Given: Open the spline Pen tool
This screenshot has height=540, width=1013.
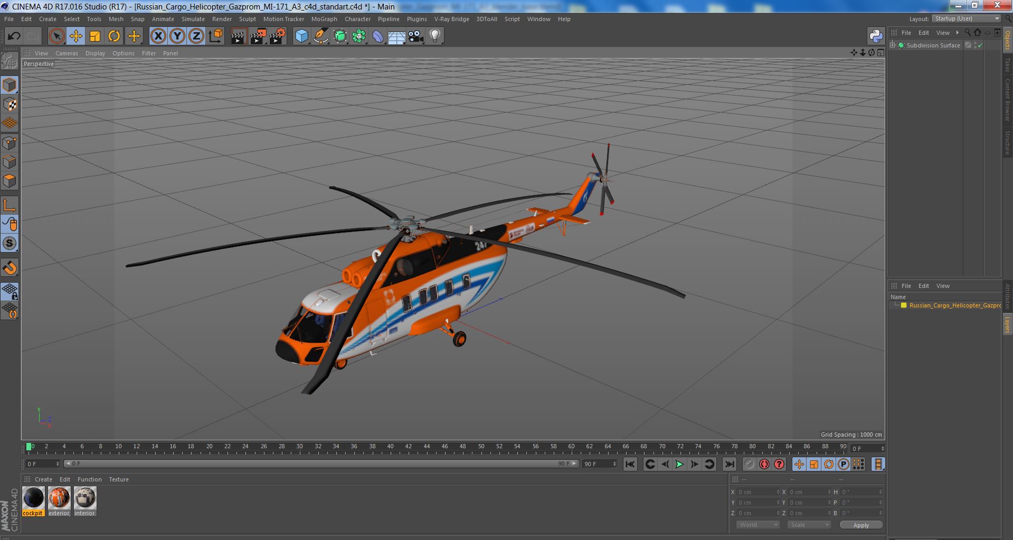Looking at the screenshot, I should (x=321, y=36).
